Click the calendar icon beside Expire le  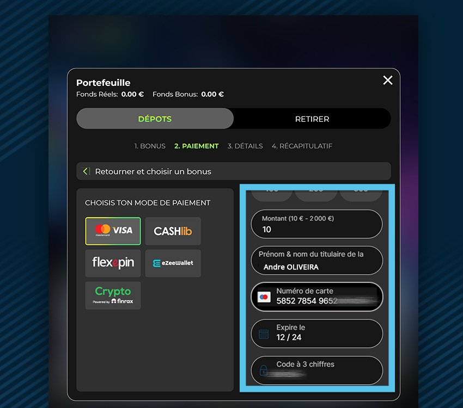point(264,333)
